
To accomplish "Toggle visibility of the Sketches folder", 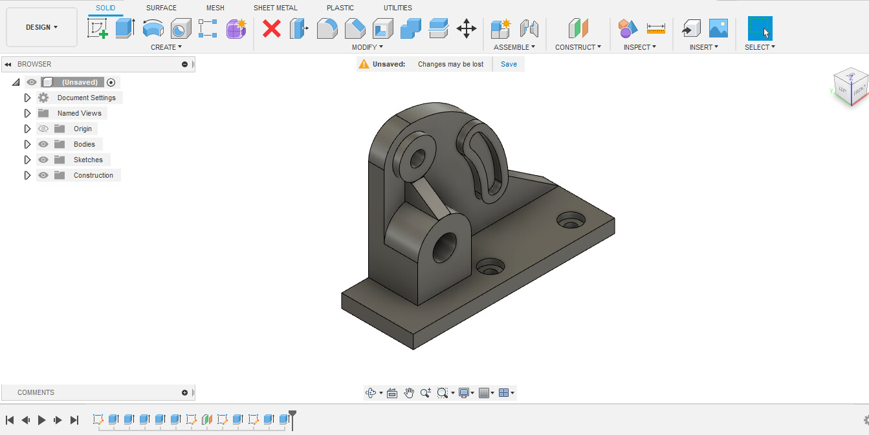I will (43, 160).
